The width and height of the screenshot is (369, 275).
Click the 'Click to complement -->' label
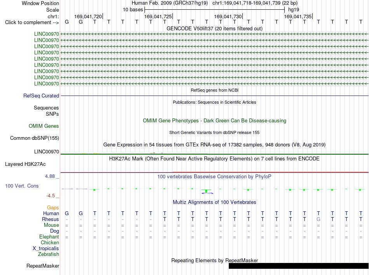tap(32, 23)
